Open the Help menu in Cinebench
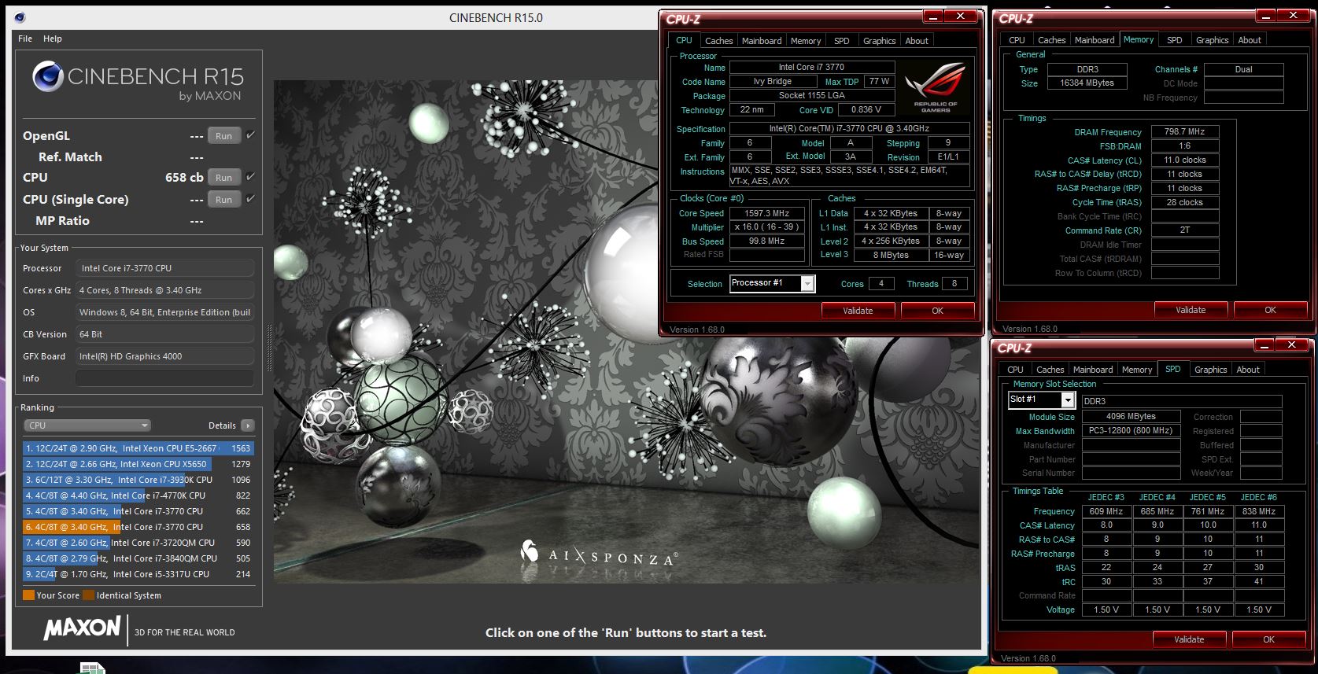 [x=53, y=39]
